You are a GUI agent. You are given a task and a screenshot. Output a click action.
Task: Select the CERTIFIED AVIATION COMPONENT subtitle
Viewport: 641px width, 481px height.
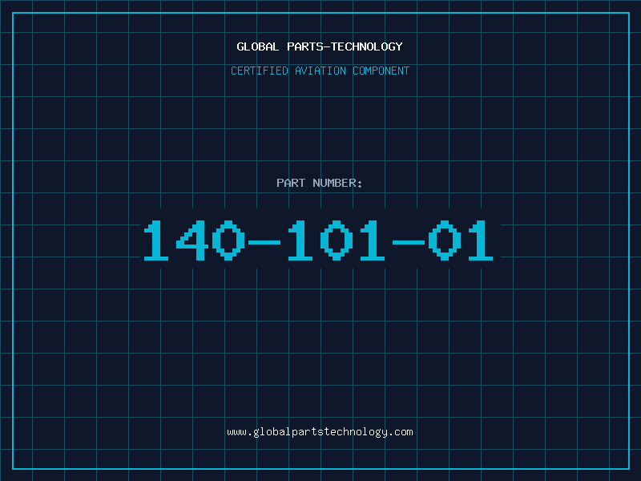tap(320, 71)
